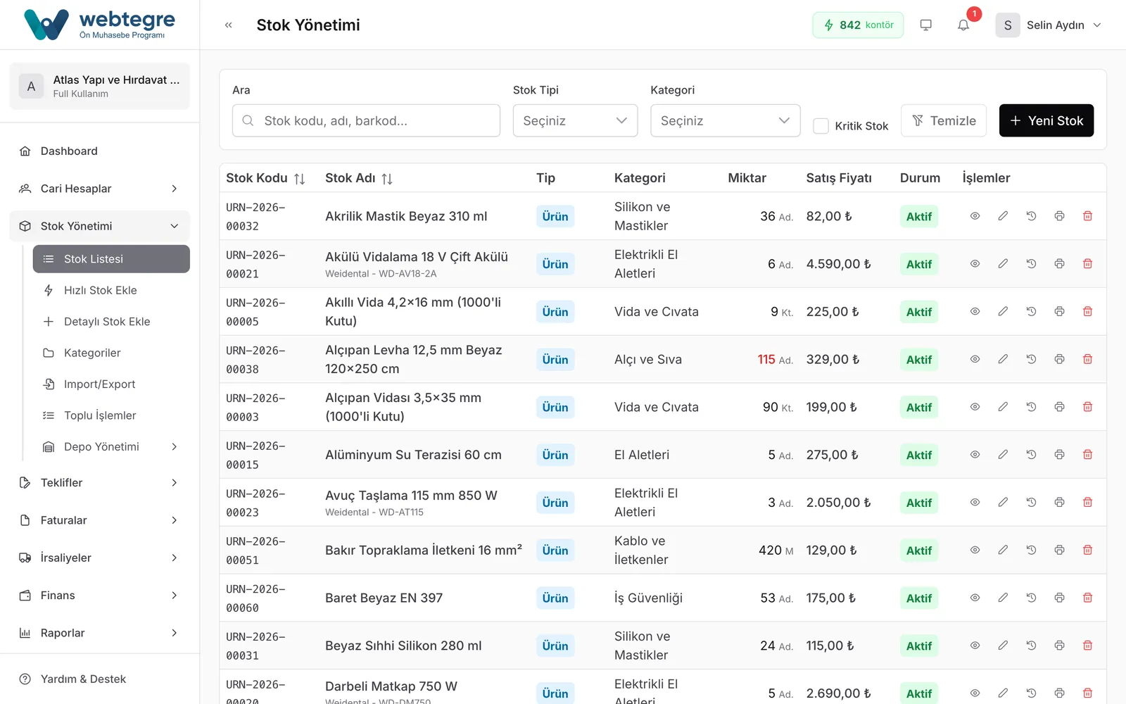The height and width of the screenshot is (704, 1126).
Task: Sort by Stok Adı column arrows
Action: pyautogui.click(x=387, y=179)
